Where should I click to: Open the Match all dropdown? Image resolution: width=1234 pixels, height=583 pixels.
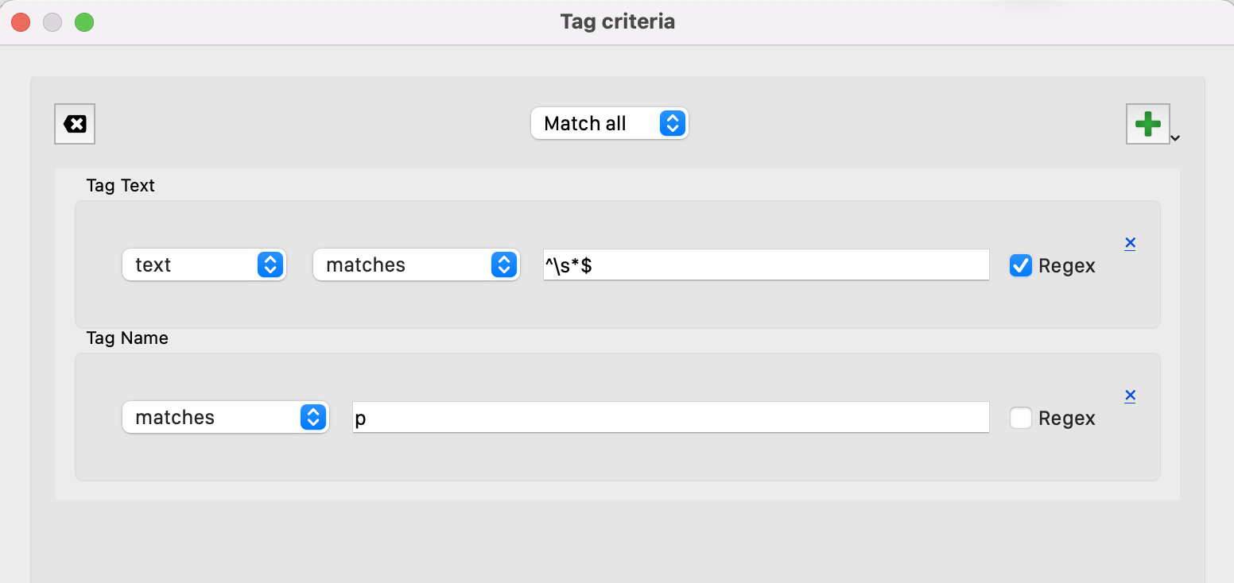[x=609, y=123]
